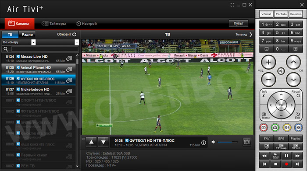This screenshot has height=171, width=307.
Task: Expand the Телегид panel chevron
Action: pyautogui.click(x=251, y=35)
